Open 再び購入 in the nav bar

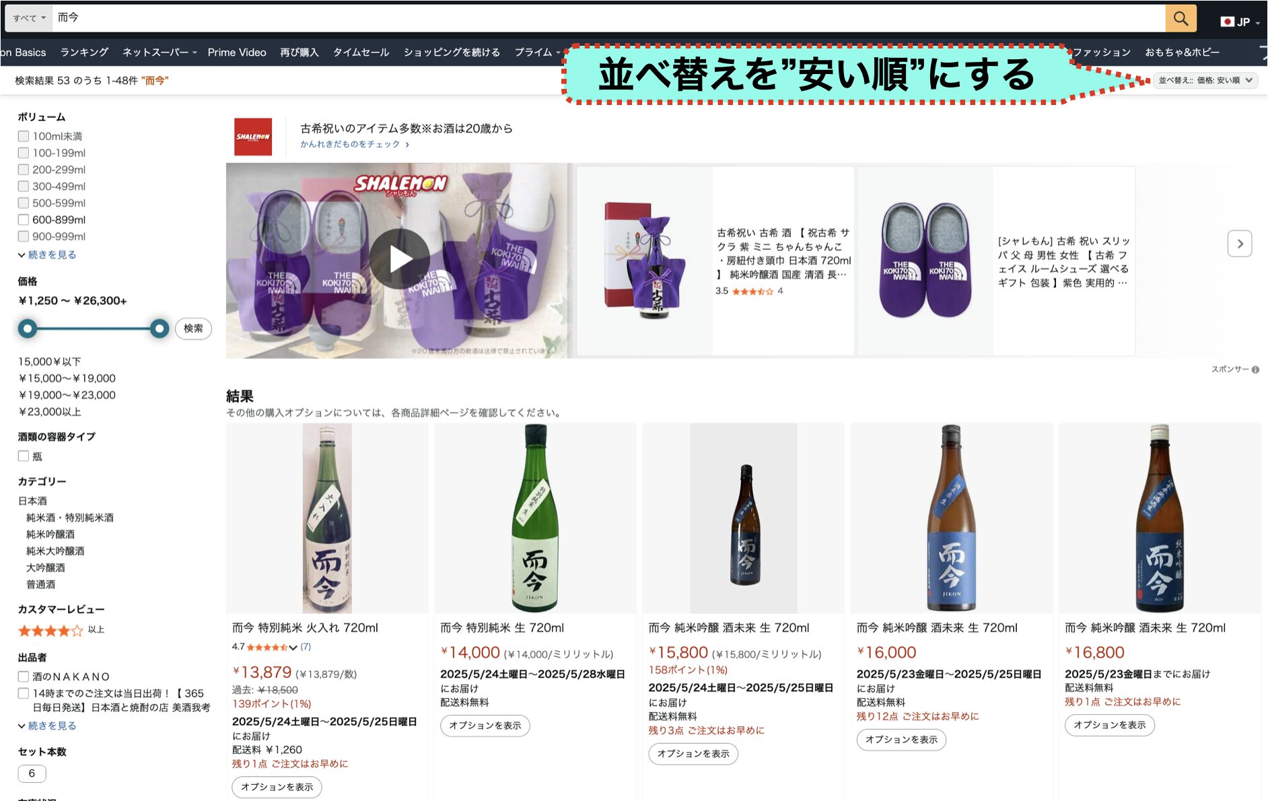click(299, 53)
